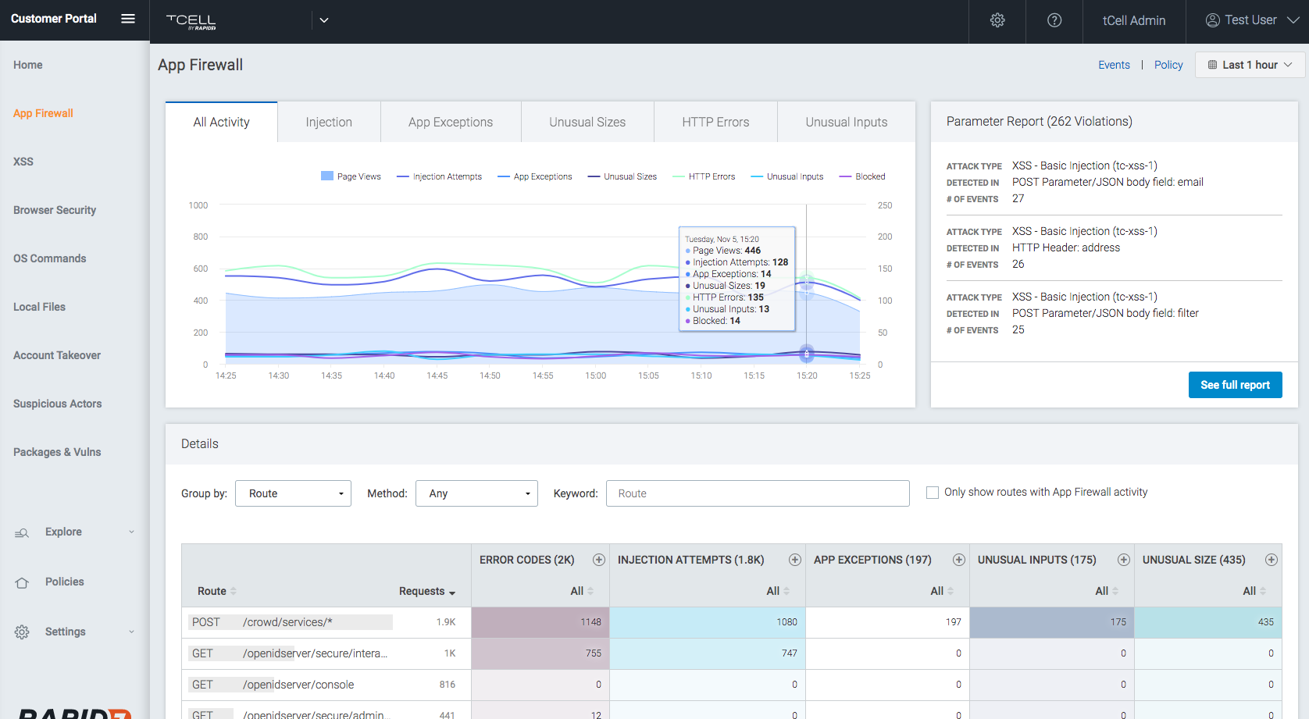Switch to the All Activity tab

(222, 122)
